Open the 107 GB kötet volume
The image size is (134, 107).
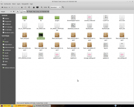pyautogui.click(x=8, y=27)
